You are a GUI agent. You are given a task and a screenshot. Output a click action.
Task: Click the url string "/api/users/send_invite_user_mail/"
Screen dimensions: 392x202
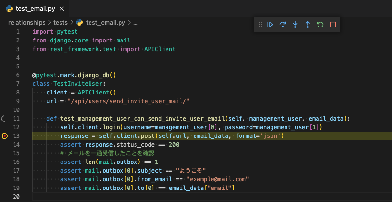click(129, 101)
